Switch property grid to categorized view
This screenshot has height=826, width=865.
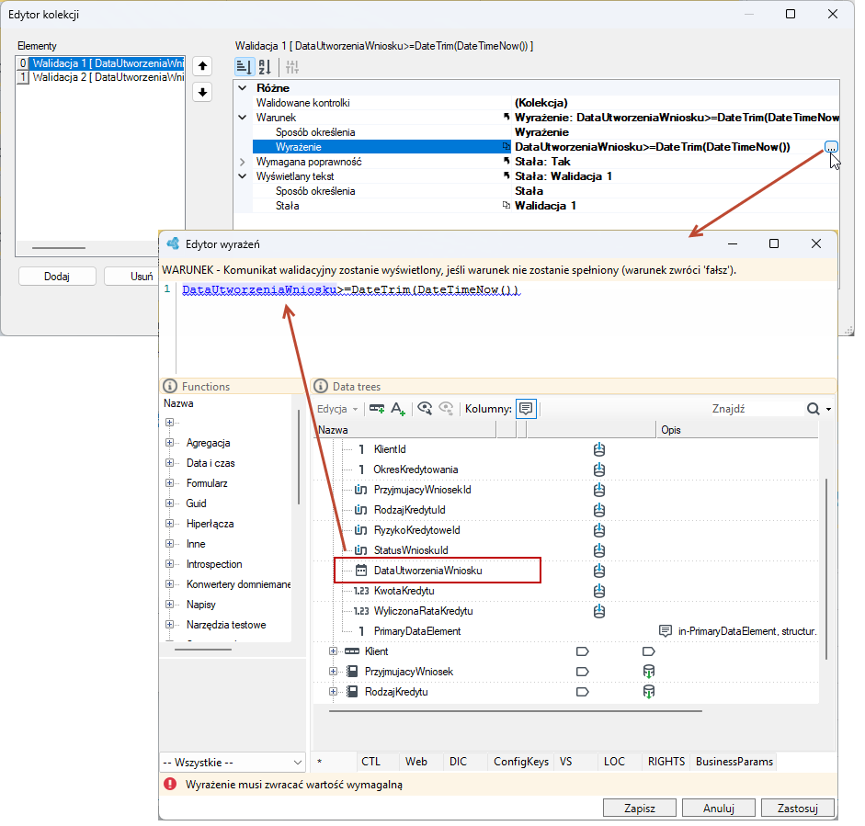245,67
